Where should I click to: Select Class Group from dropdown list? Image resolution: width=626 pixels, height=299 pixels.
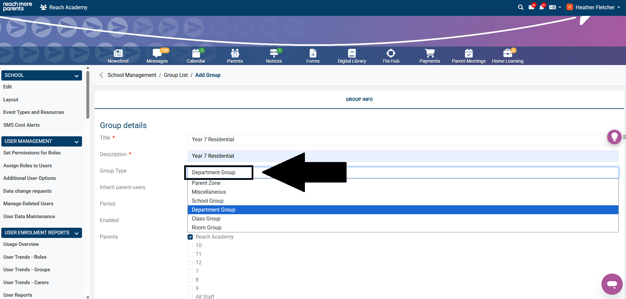[206, 218]
